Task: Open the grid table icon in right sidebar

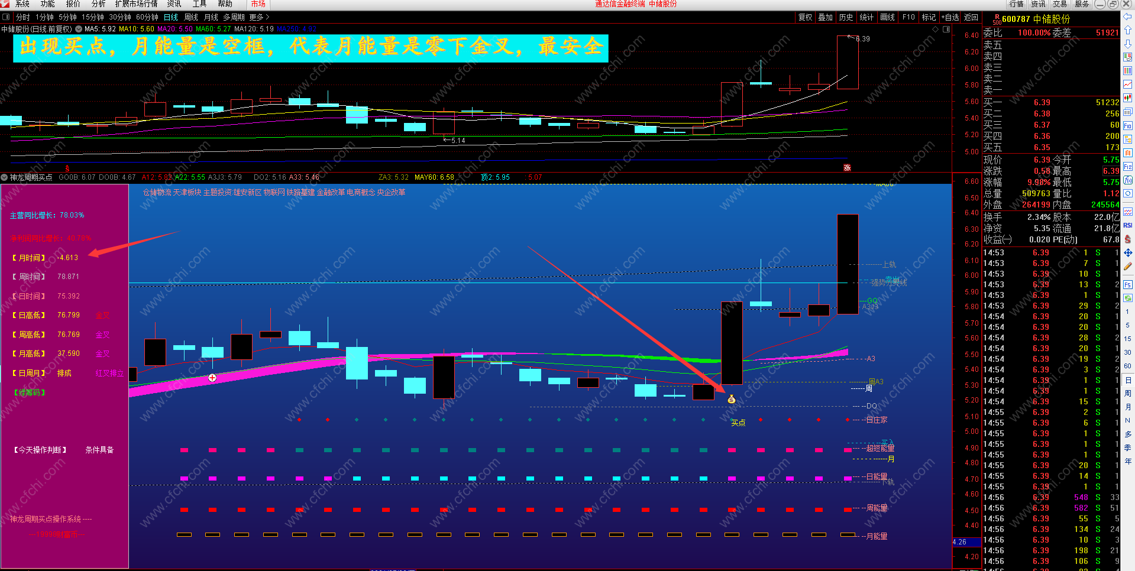Action: coord(1128,71)
